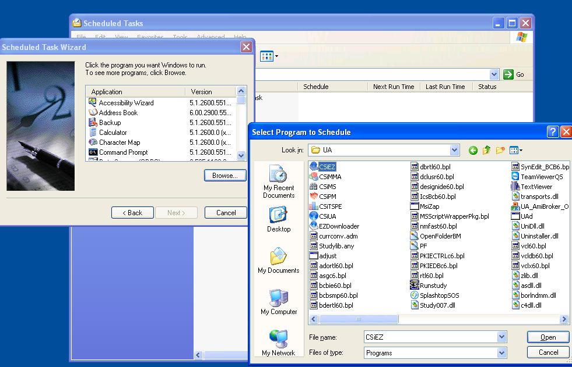
Task: Select the TeamViewerQS program icon
Action: (515, 177)
